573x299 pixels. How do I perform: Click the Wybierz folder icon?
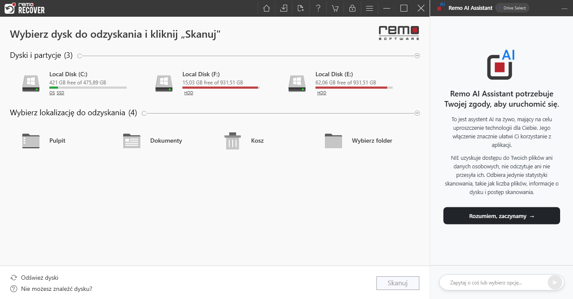click(x=333, y=141)
